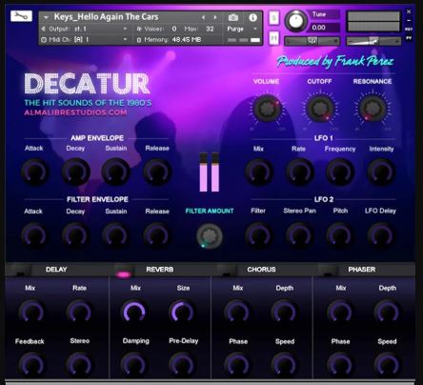Click the Reverb Mix knob

(x=133, y=312)
